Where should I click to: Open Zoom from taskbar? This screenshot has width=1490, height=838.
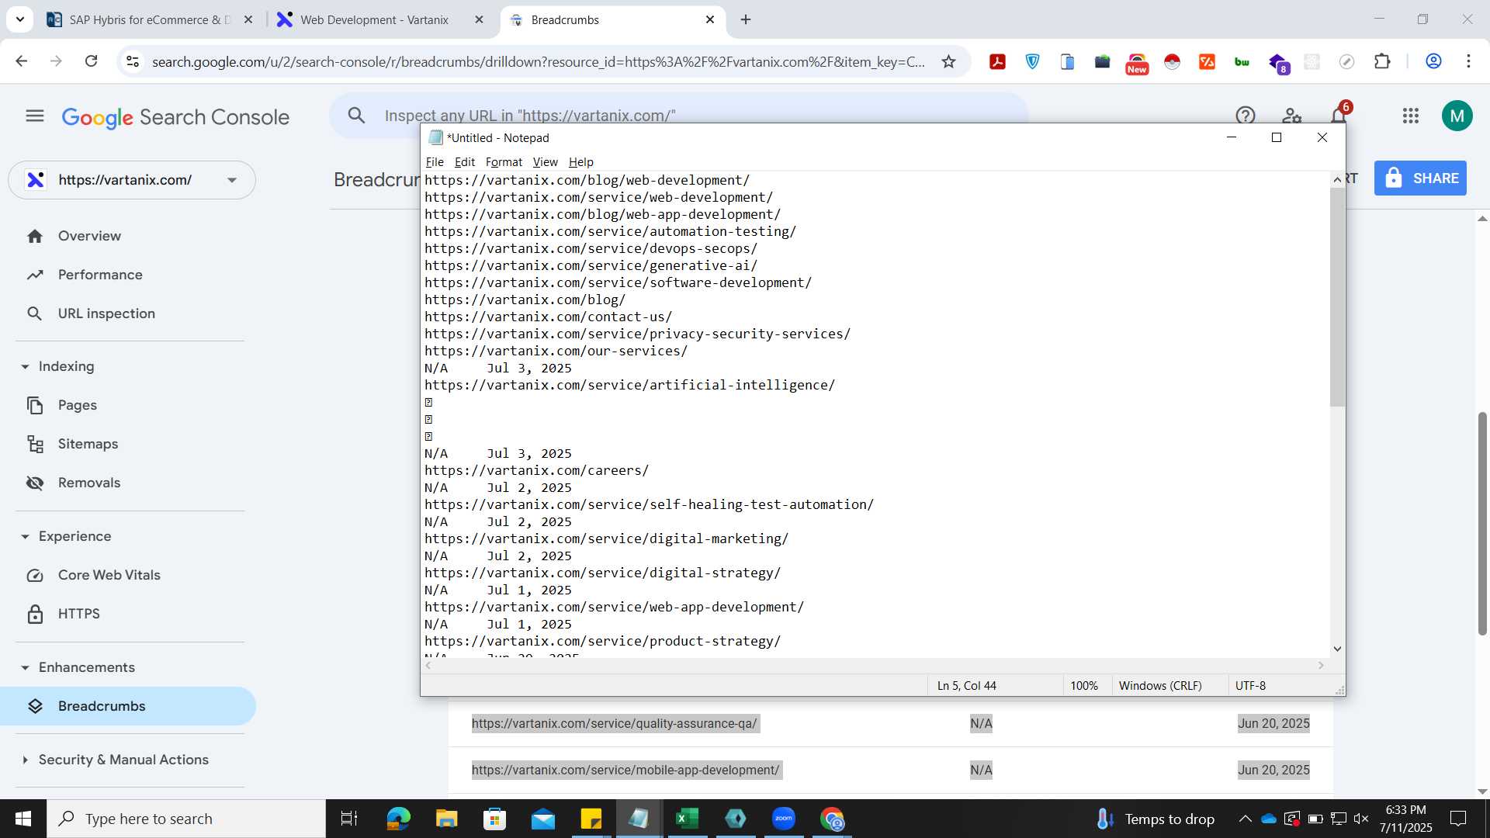pyautogui.click(x=784, y=819)
